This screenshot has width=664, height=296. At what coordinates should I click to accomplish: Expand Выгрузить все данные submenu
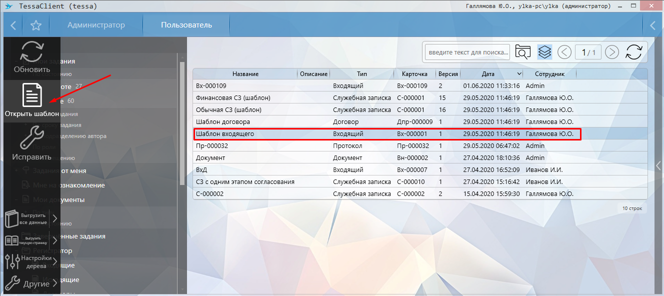(x=55, y=218)
